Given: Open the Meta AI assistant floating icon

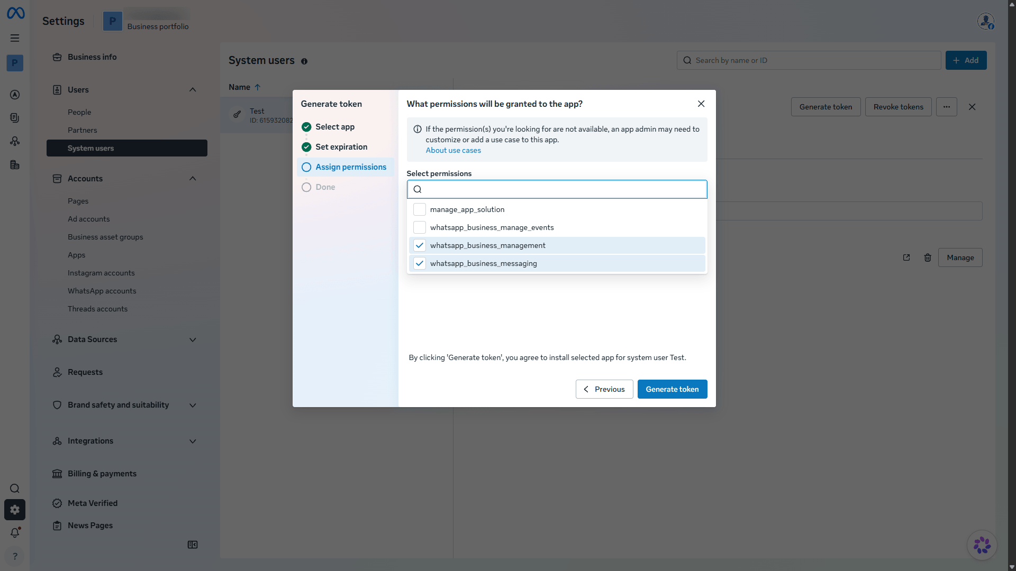Looking at the screenshot, I should (x=982, y=545).
